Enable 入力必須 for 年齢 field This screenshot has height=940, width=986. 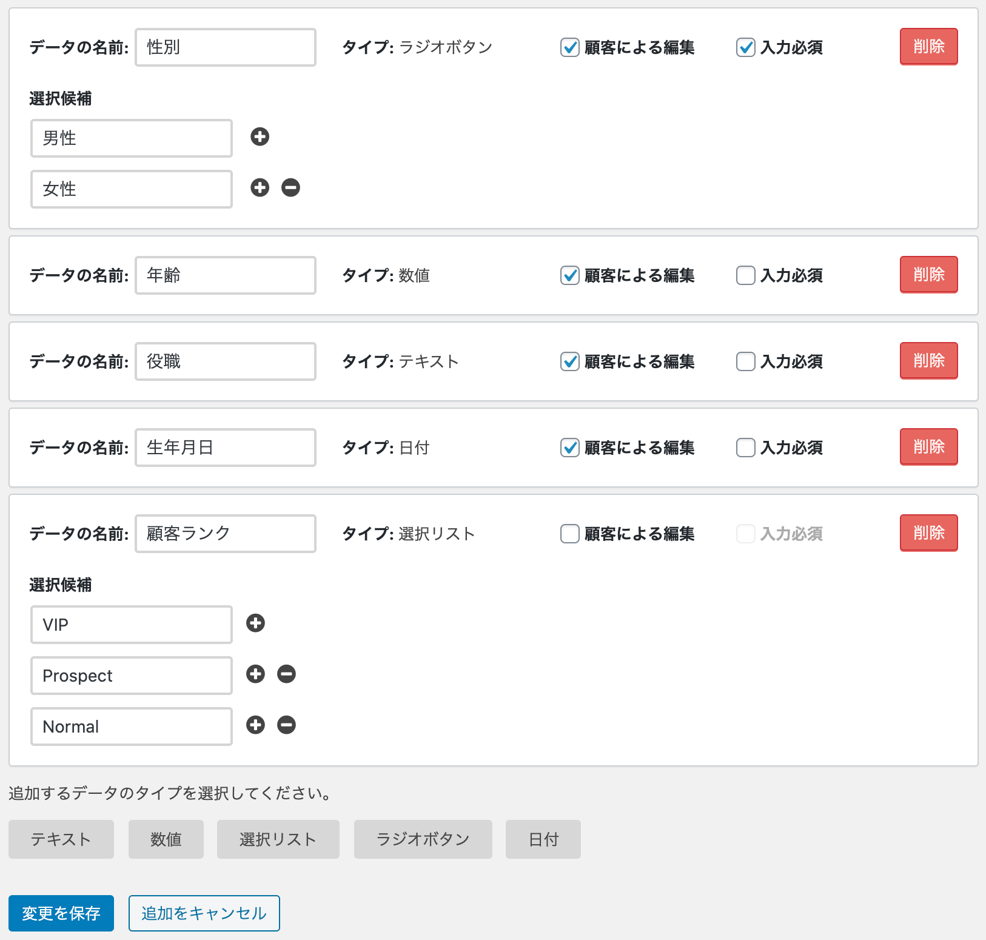[x=745, y=275]
